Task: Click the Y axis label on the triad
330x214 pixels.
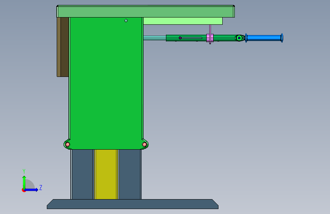Action: point(24,171)
